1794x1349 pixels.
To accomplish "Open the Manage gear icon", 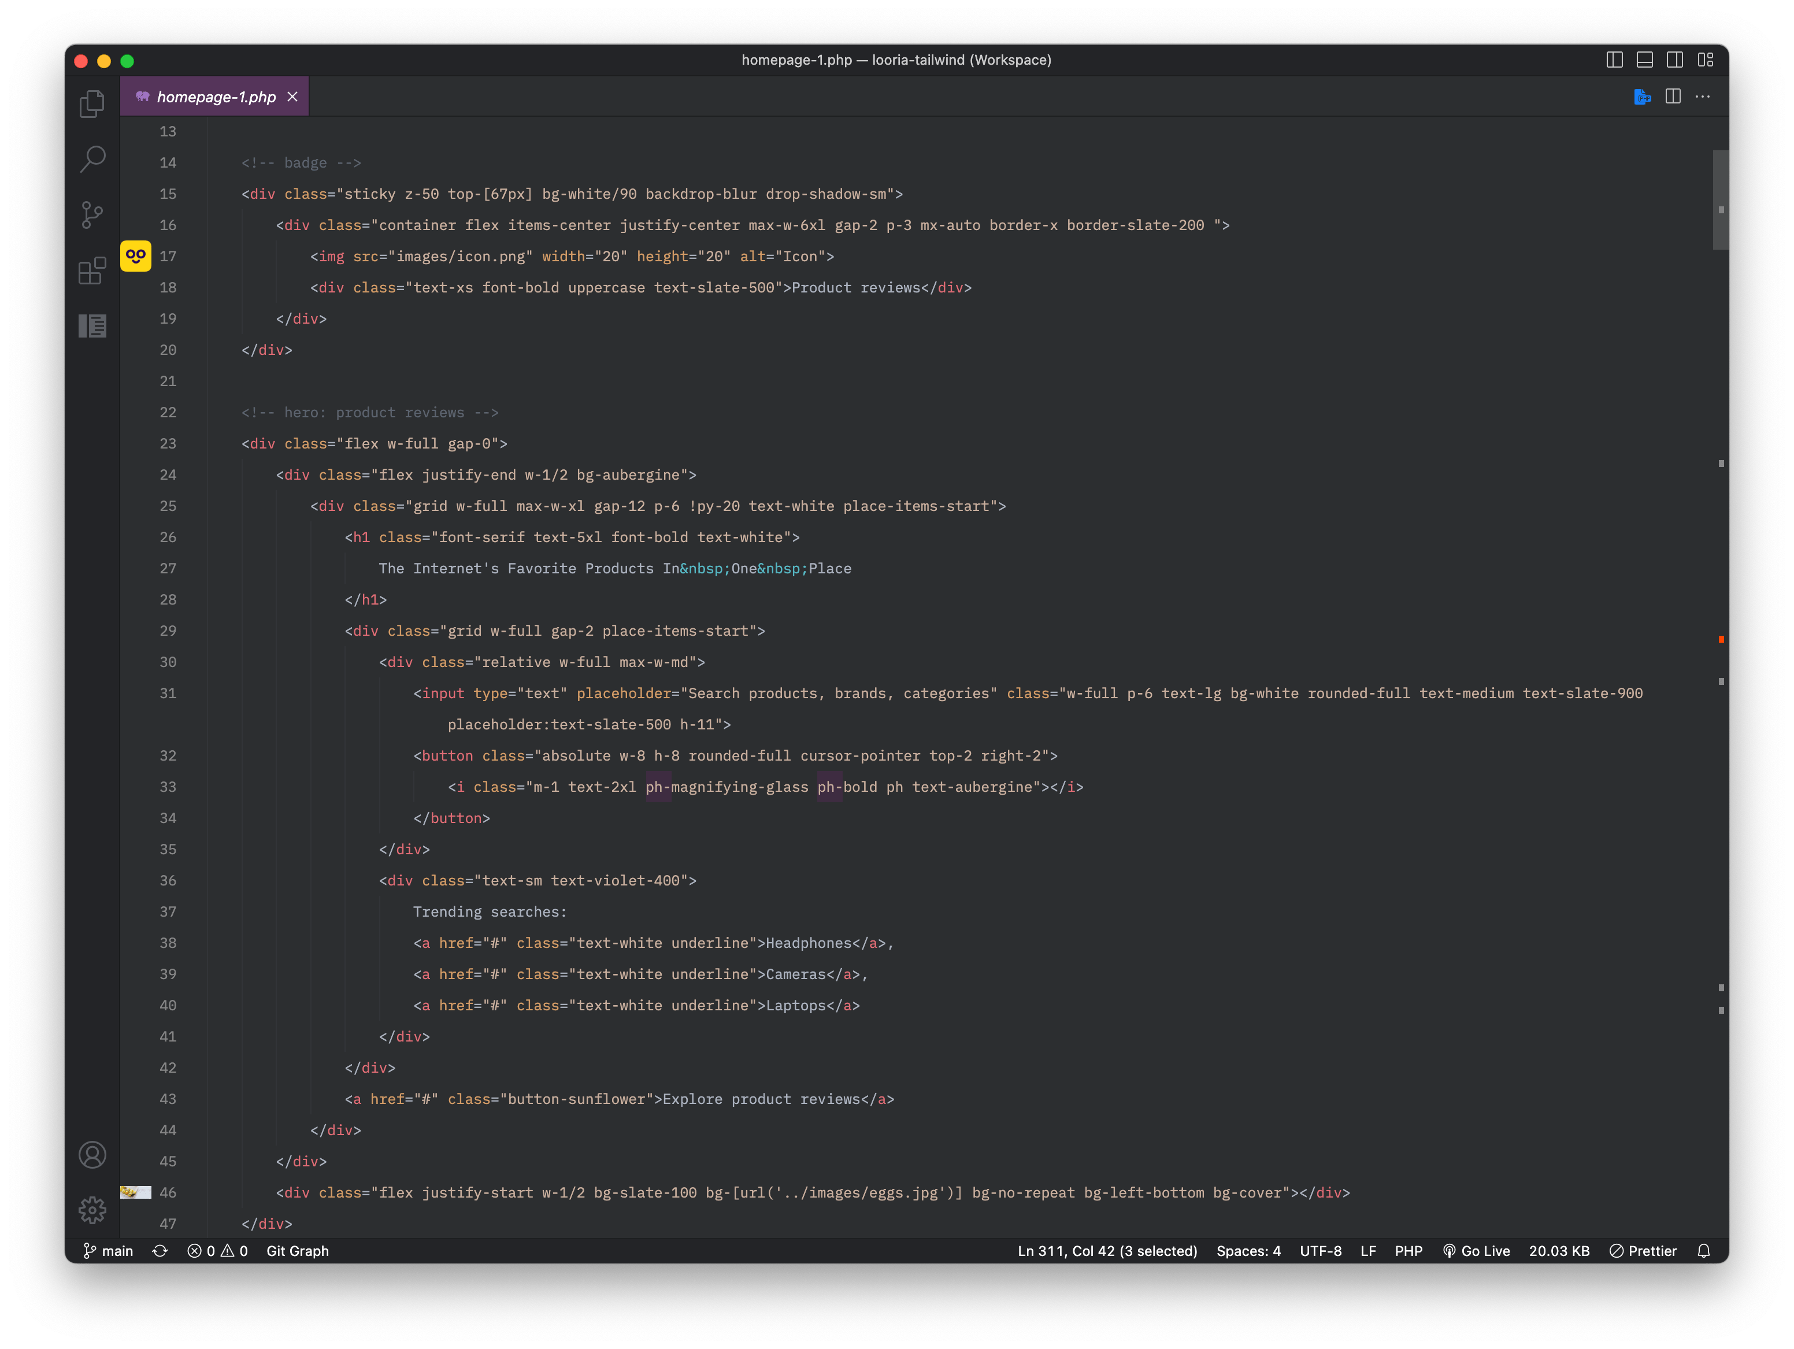I will (x=92, y=1210).
